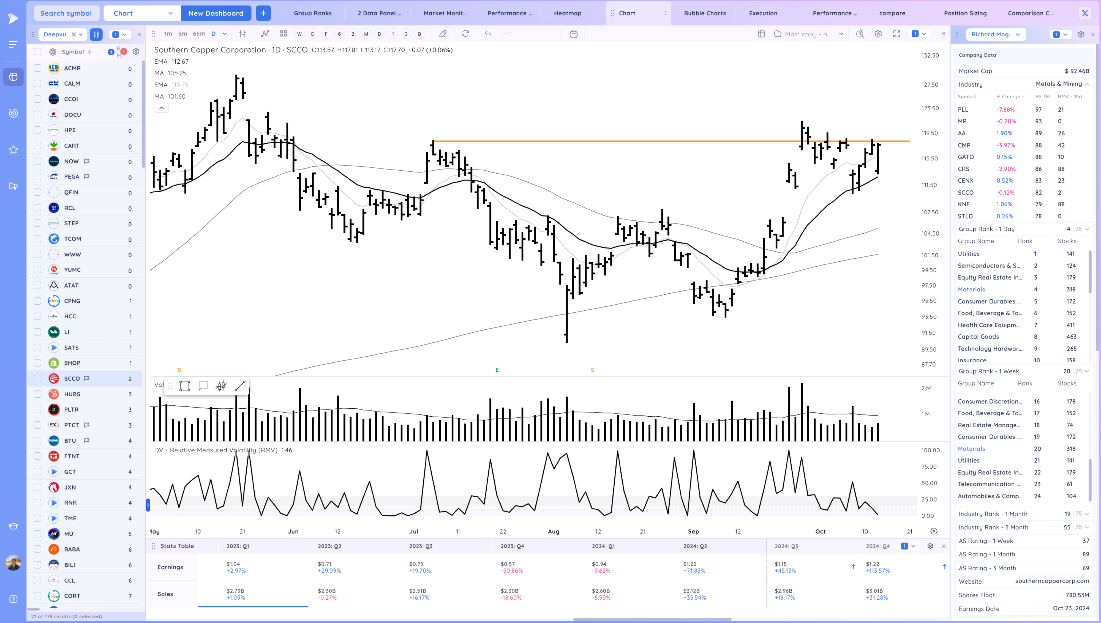Switch to the Heatmap tab
The width and height of the screenshot is (1101, 623).
pos(567,13)
